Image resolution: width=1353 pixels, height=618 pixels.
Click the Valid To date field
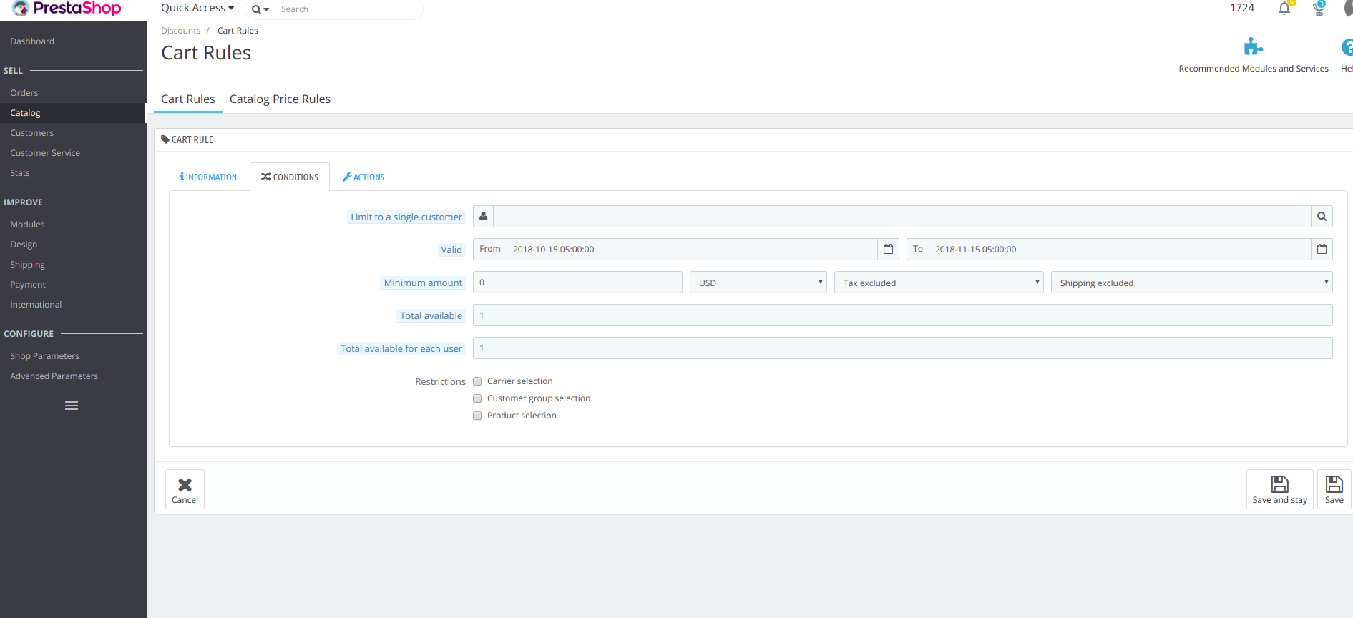[1120, 250]
